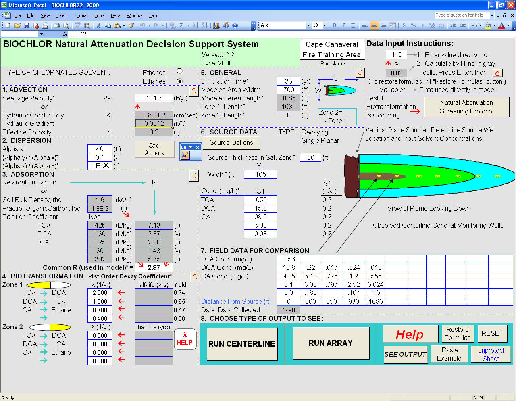Click the SEE OUTPUT button
The width and height of the screenshot is (516, 401).
[405, 354]
